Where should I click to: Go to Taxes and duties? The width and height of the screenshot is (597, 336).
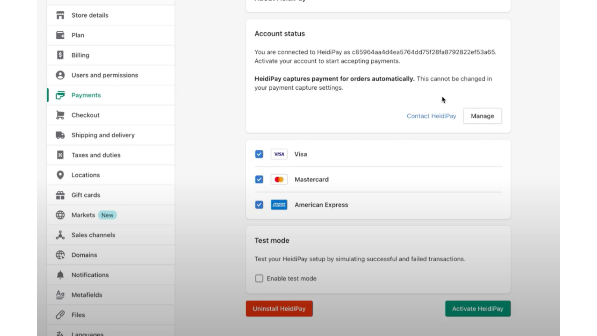coord(111,155)
